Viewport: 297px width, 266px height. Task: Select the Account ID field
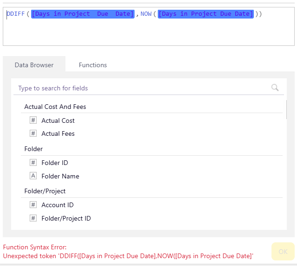coord(58,205)
